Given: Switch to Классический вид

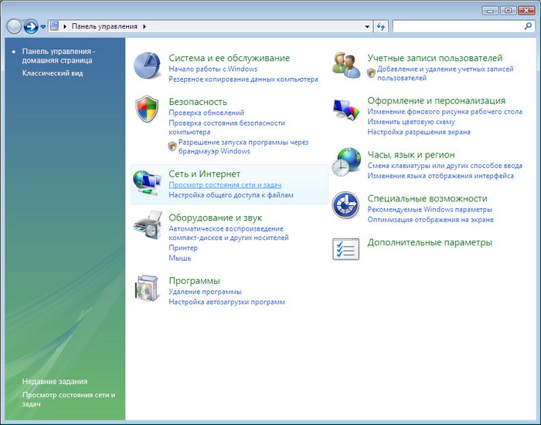Looking at the screenshot, I should click(53, 73).
